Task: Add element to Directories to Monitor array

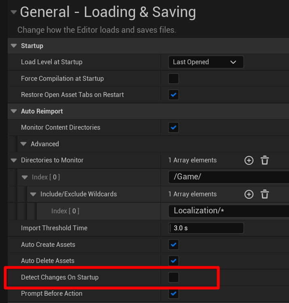Action: pos(249,160)
